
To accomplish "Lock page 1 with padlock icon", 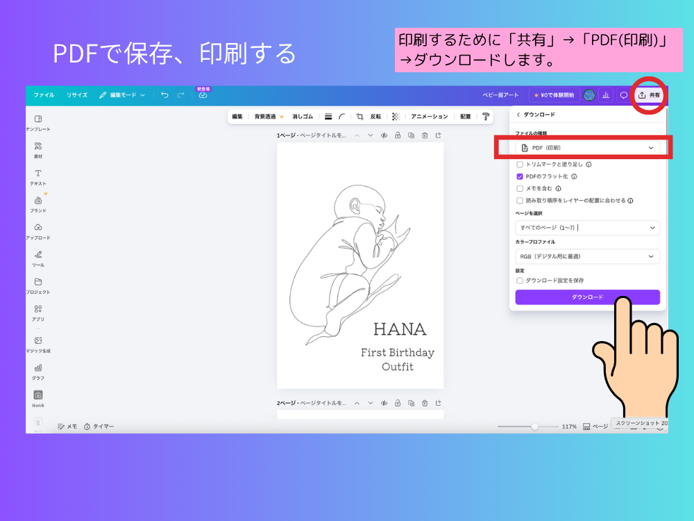I will (398, 135).
